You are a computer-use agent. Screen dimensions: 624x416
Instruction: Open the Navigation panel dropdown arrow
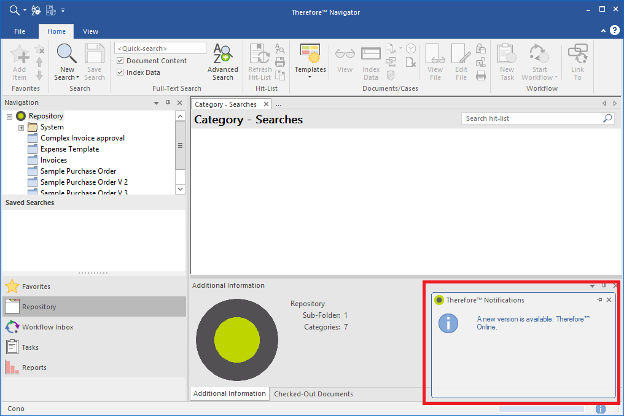point(156,103)
